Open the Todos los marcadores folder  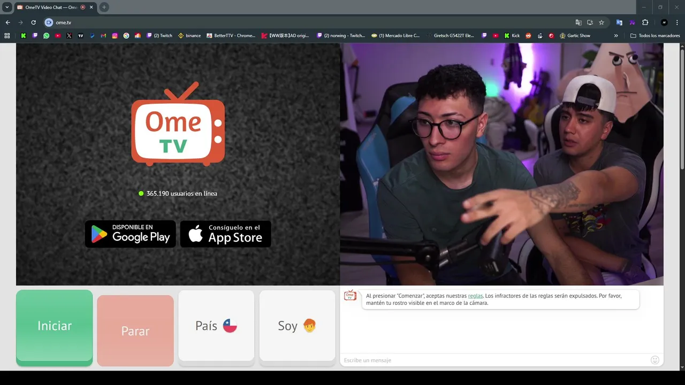655,35
